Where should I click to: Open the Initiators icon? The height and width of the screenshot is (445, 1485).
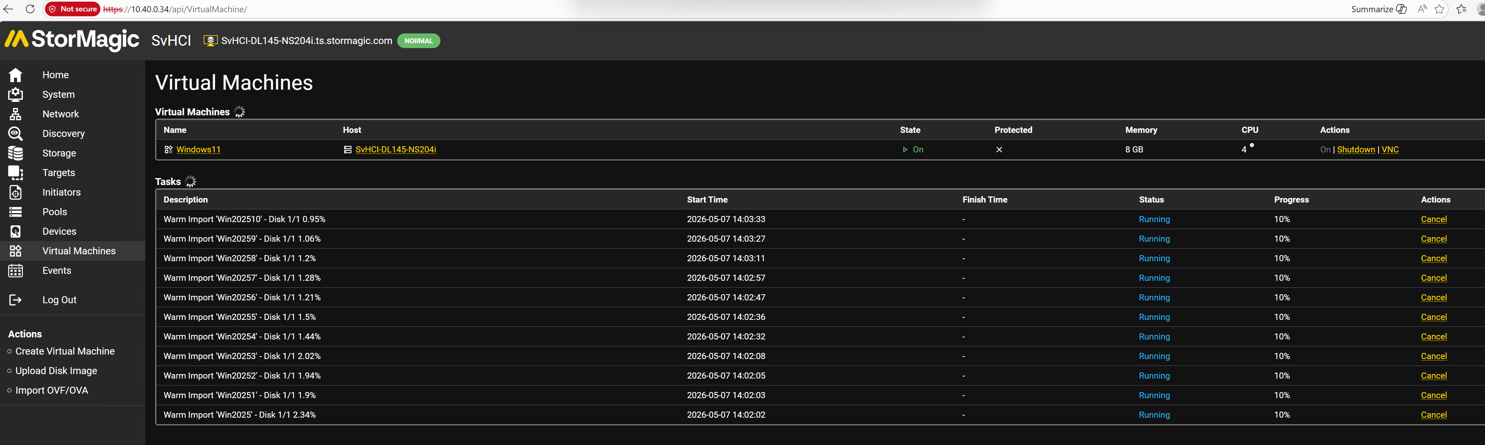tap(16, 192)
